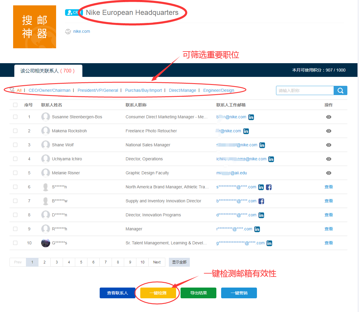Click the Nike European Headquarters title
Screen dimensions: 359x312
(132, 13)
